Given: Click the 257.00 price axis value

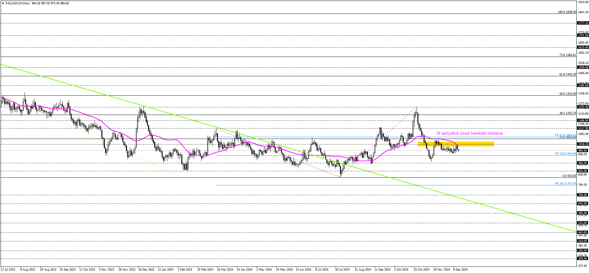Looking at the screenshot, I should 583,266.
